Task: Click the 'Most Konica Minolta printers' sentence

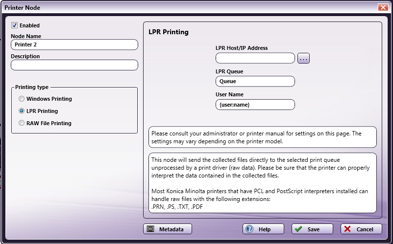Action: click(260, 195)
